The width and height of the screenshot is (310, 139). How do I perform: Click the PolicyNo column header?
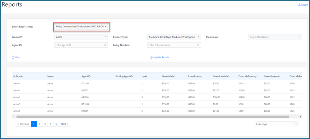click(x=18, y=76)
